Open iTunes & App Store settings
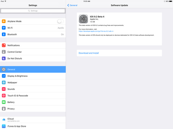The width and height of the screenshot is (173, 129). click(x=33, y=126)
